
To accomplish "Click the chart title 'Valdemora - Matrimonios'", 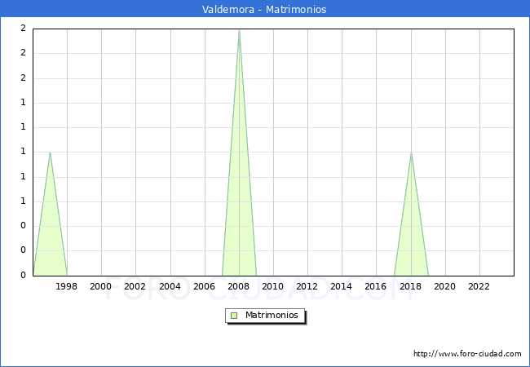I will (264, 9).
